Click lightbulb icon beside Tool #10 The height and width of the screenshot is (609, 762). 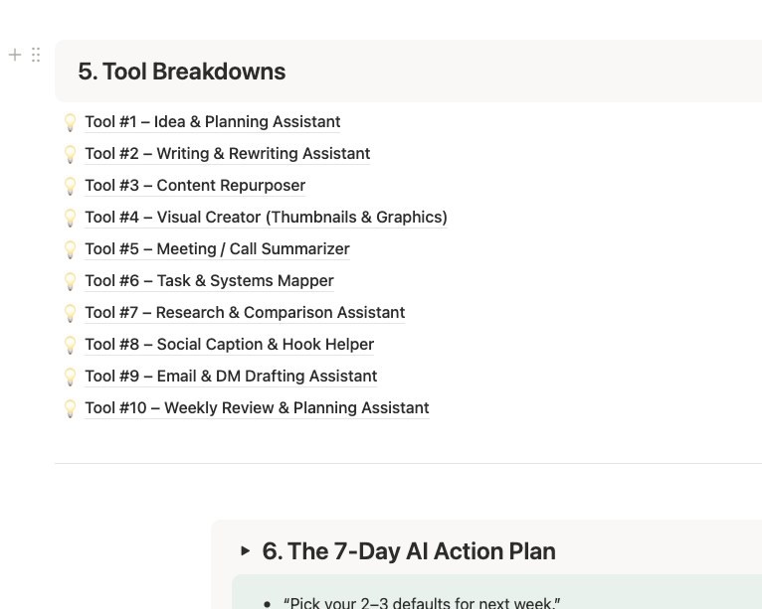pyautogui.click(x=71, y=408)
